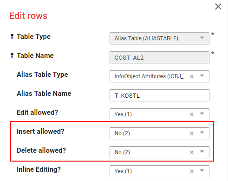Click the Yes (1) value for Edit allowed

pos(123,114)
